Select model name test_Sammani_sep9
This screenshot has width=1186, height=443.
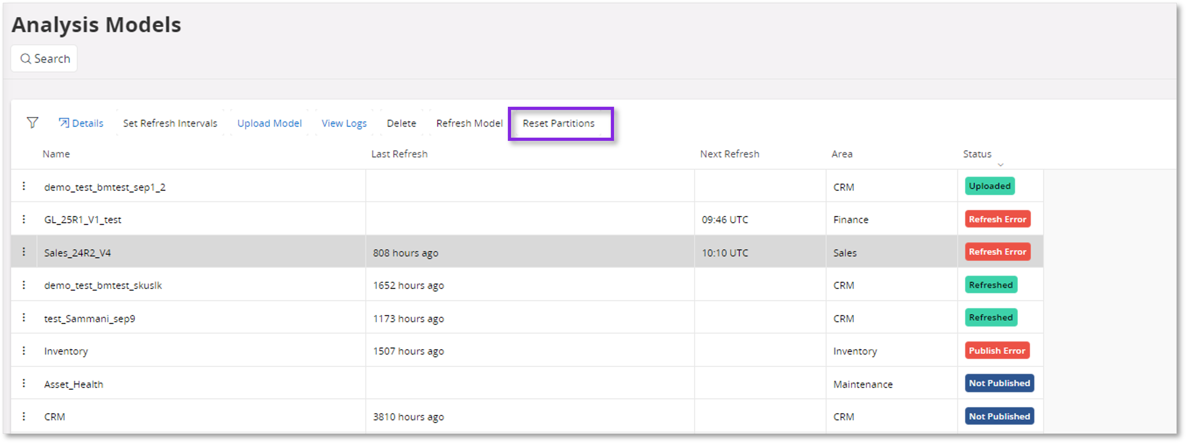point(89,319)
